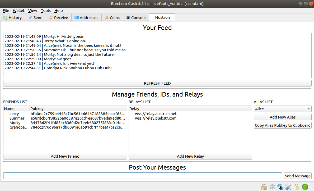Click pubkey starting with e58fdcb6ff38
The width and height of the screenshot is (314, 191).
point(78,118)
